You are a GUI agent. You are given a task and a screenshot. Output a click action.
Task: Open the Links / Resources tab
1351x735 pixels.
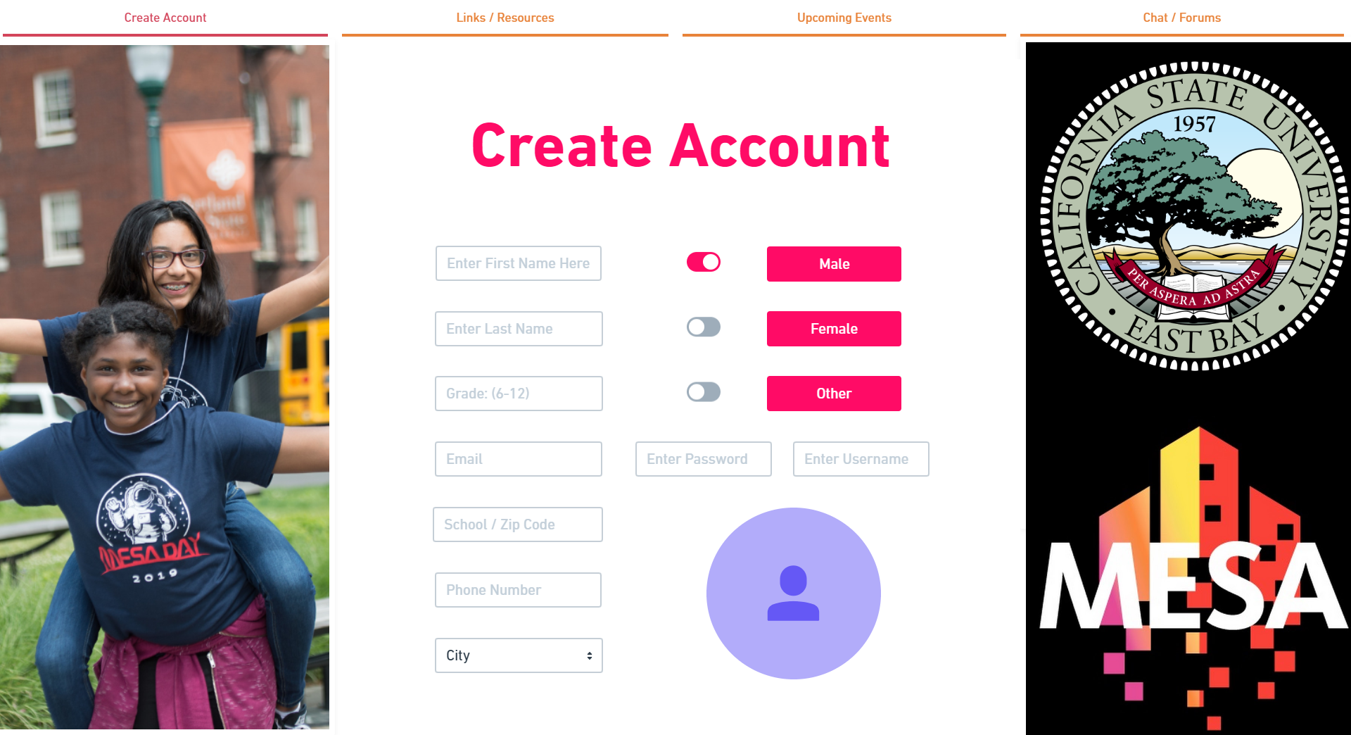[505, 18]
